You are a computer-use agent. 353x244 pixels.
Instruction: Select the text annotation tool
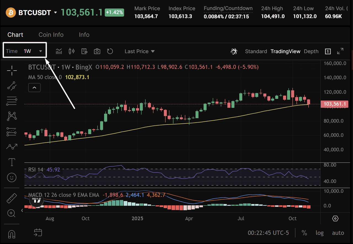tap(12, 162)
